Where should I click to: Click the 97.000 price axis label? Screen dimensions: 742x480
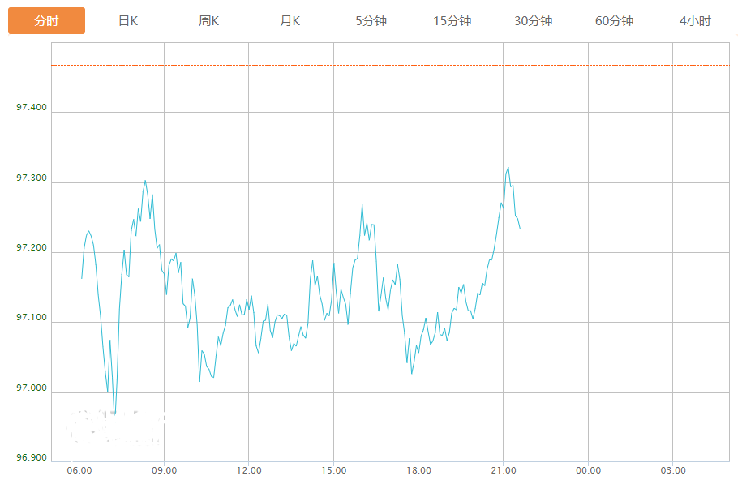click(x=32, y=388)
